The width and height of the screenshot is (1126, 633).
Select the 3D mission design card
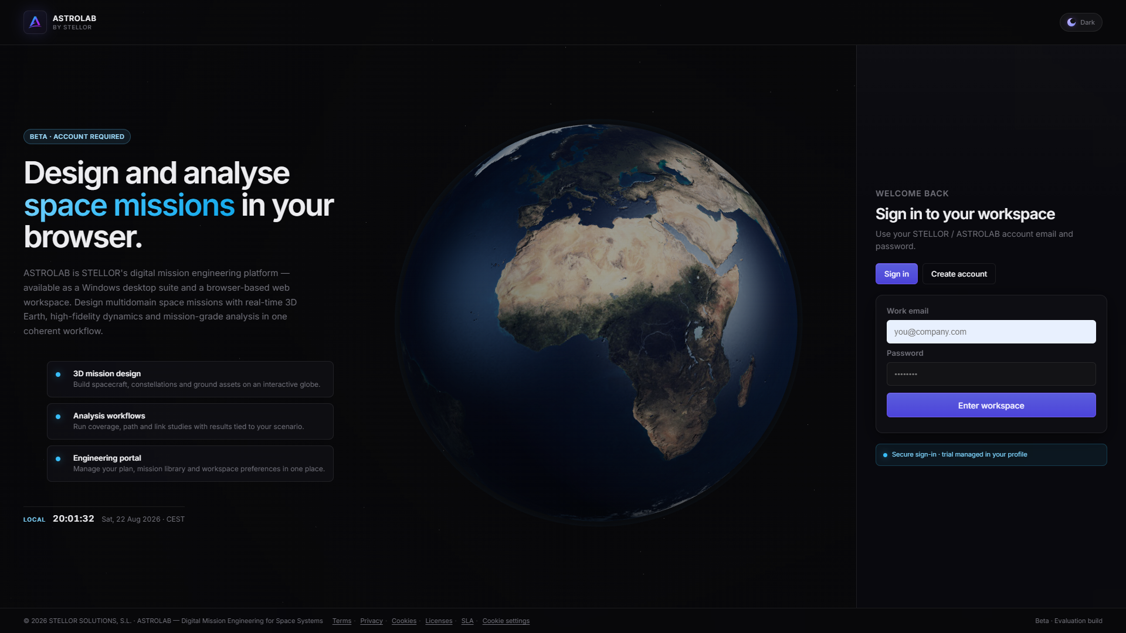point(190,379)
